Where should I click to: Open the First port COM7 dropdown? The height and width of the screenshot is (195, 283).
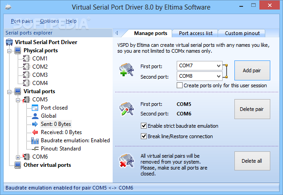219,66
